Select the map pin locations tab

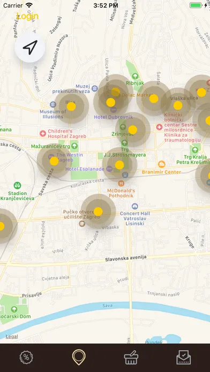coord(79,357)
